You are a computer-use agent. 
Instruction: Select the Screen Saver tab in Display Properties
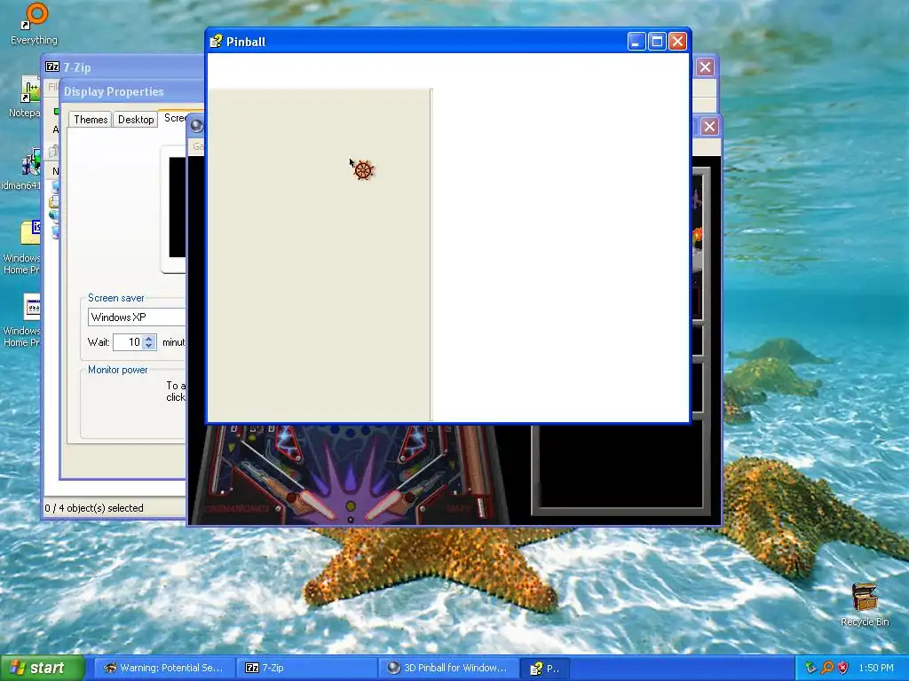tap(181, 118)
